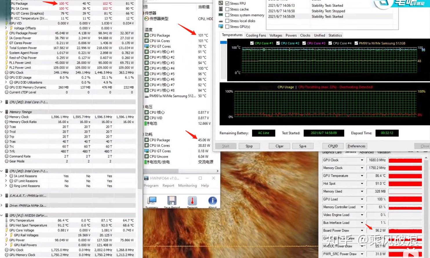
Task: Click the Memory Controller Load graph bar
Action: tap(405, 207)
